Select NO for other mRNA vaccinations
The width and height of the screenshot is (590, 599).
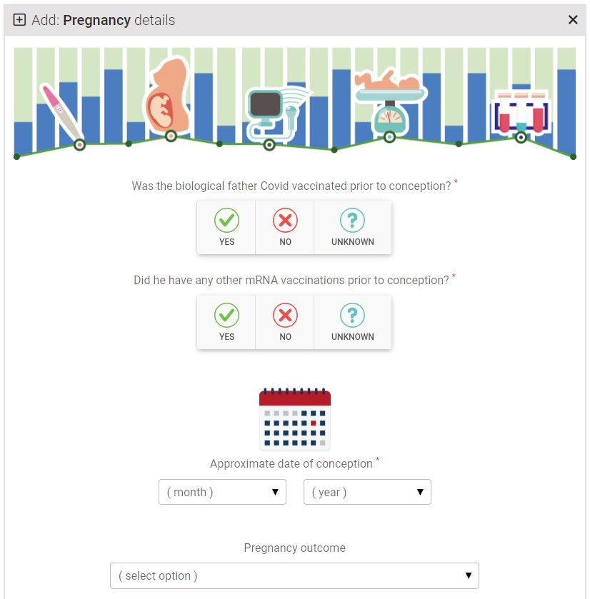point(285,322)
